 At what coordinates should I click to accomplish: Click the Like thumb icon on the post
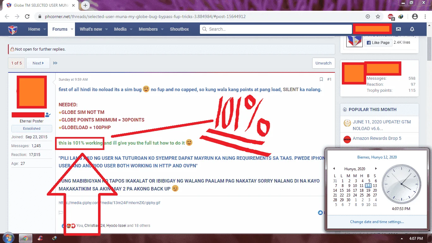[x=321, y=213]
